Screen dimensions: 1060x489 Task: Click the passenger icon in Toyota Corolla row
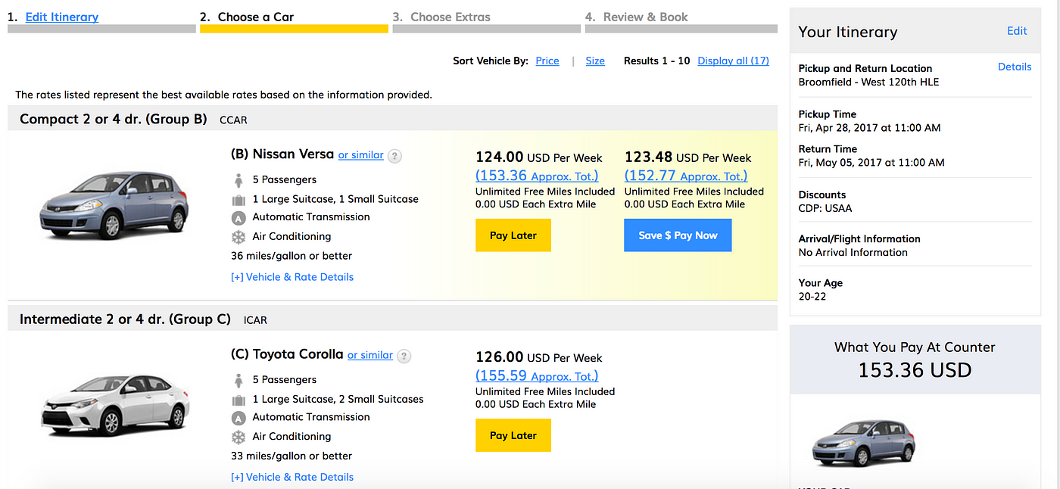point(238,380)
